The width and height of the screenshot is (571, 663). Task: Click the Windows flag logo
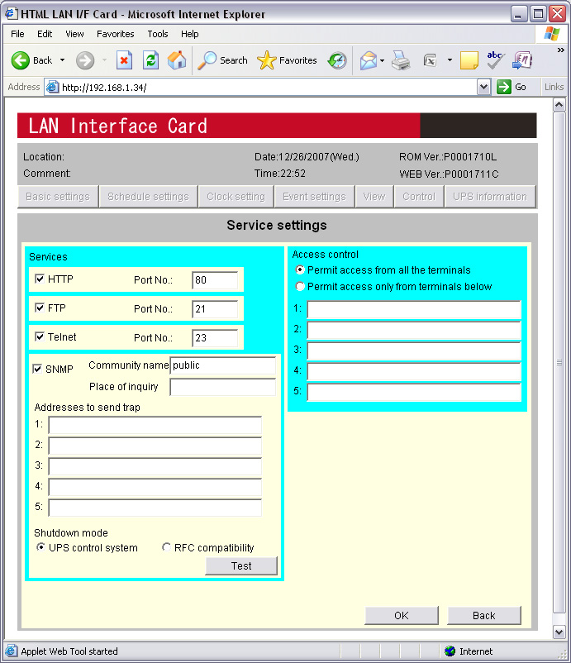click(552, 34)
